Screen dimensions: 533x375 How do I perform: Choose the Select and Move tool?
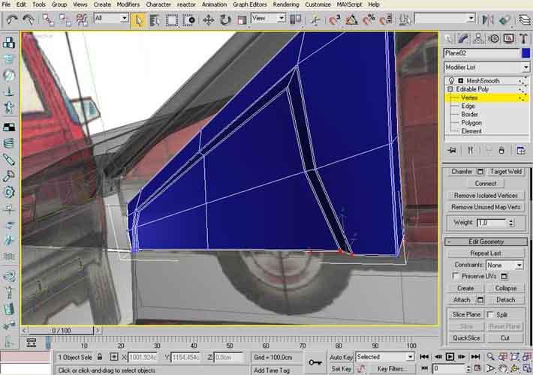pos(208,19)
